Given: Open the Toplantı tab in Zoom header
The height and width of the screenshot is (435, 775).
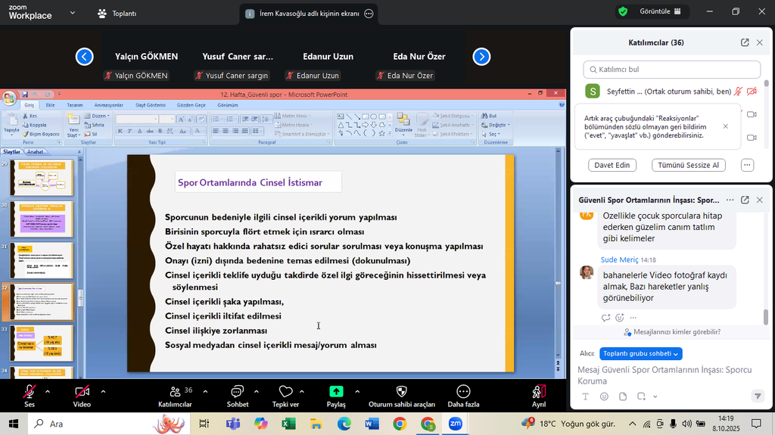Looking at the screenshot, I should [x=117, y=14].
